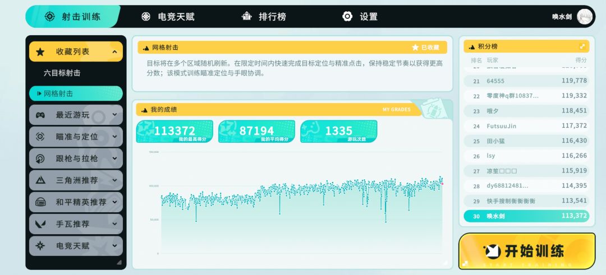Expand the 瞄准与定位 category

[x=115, y=137]
